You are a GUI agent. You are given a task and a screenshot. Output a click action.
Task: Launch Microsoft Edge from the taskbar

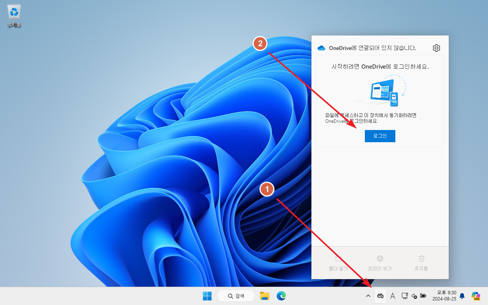pos(281,296)
